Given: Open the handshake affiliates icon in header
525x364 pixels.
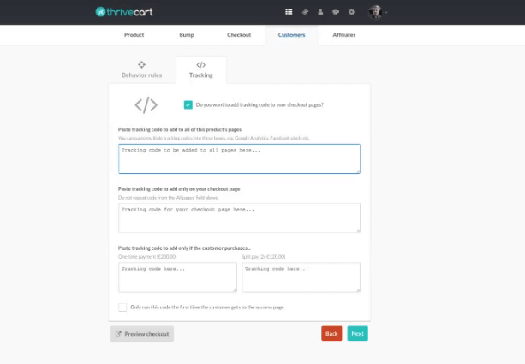Looking at the screenshot, I should [x=336, y=12].
